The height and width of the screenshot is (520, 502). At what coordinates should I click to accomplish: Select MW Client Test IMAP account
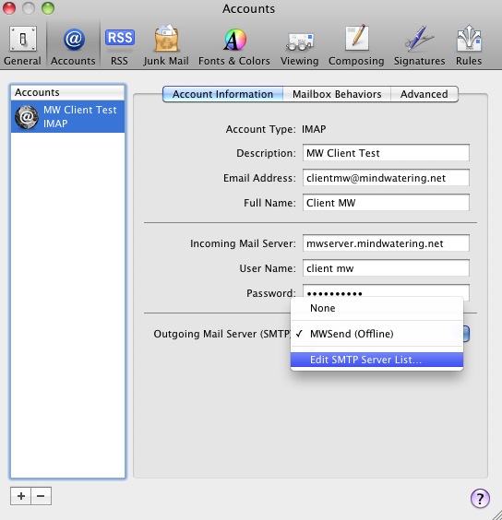[67, 117]
